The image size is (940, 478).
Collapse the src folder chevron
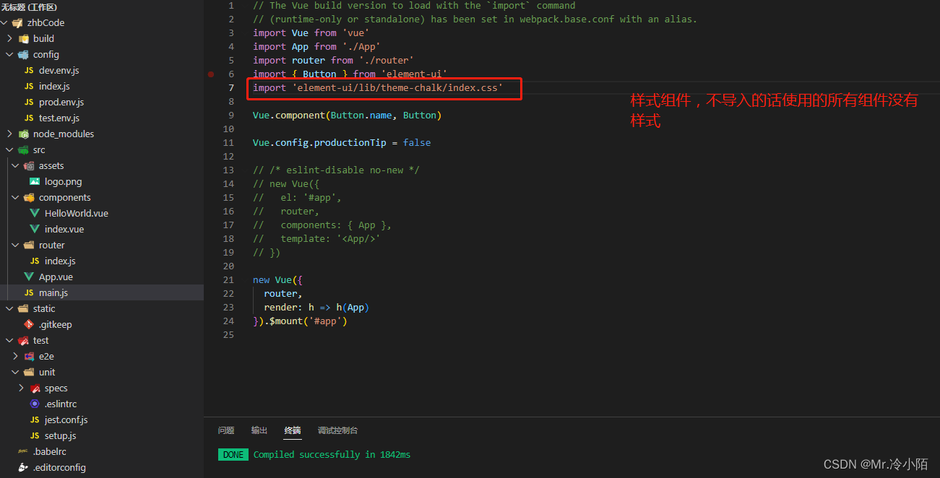[x=10, y=149]
